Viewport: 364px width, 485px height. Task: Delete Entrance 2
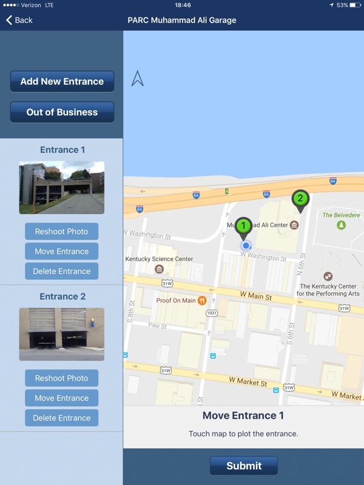click(x=62, y=418)
